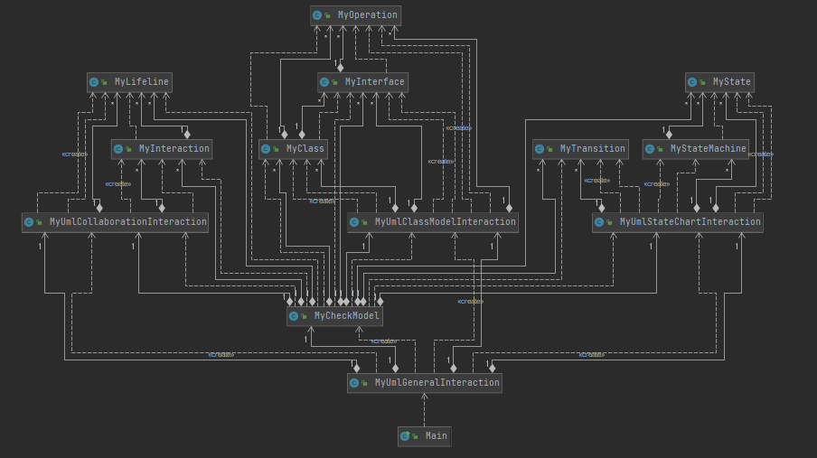Select the MyUmlStateChartInteraction node label
The width and height of the screenshot is (817, 458).
coord(690,222)
